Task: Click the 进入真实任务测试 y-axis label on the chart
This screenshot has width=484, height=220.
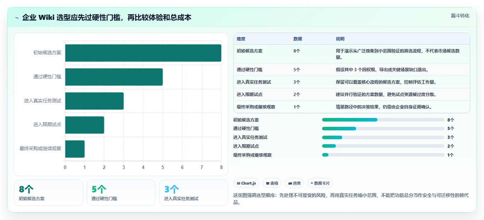Action: [x=43, y=101]
